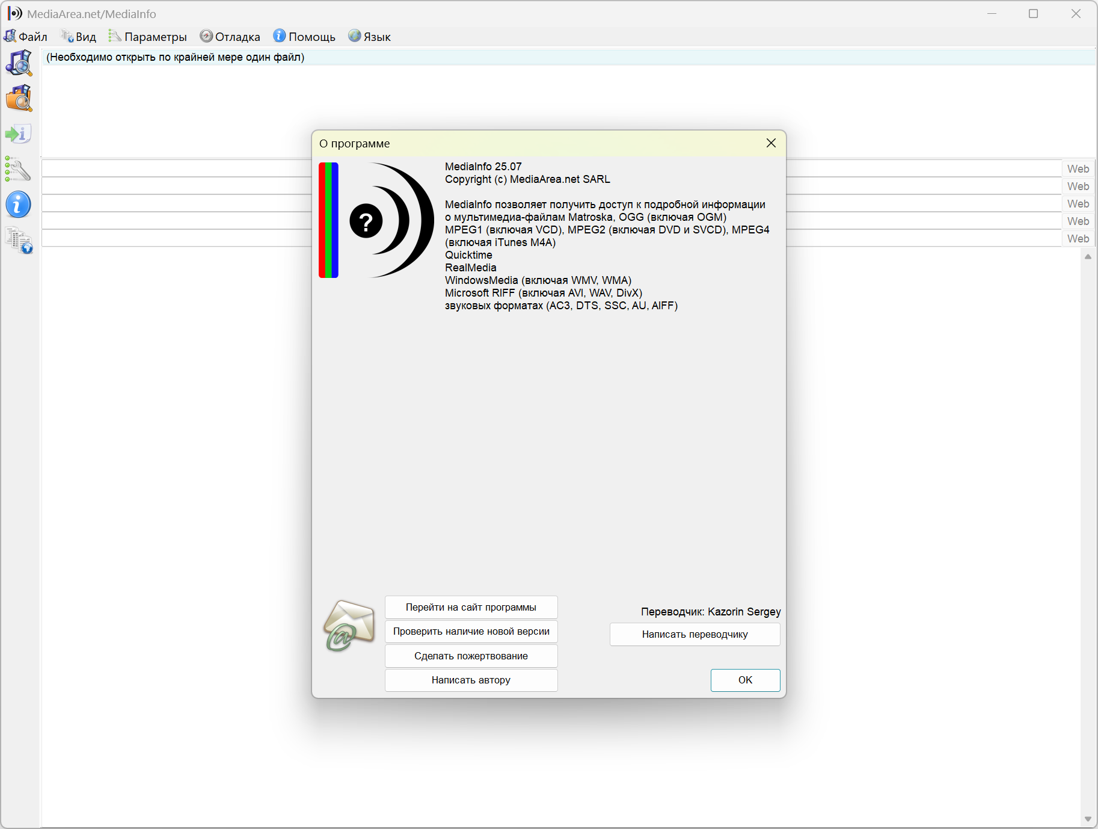Click Проверить наличие новой версии button
This screenshot has height=829, width=1098.
pos(471,631)
